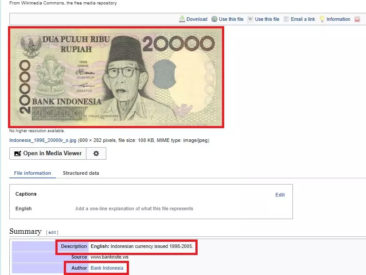Screen dimensions: 366x275
Task: Click the red icon at toolbar end
Action: coord(357,19)
